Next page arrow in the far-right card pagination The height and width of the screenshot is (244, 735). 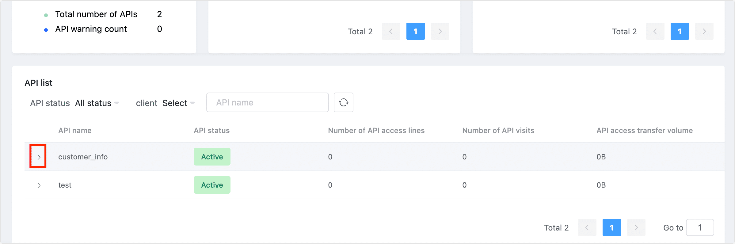pos(704,31)
